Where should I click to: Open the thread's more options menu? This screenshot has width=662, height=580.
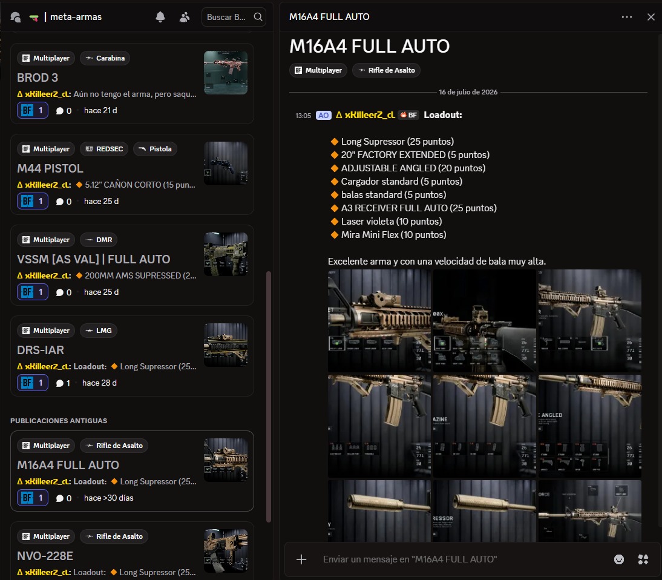pos(626,17)
